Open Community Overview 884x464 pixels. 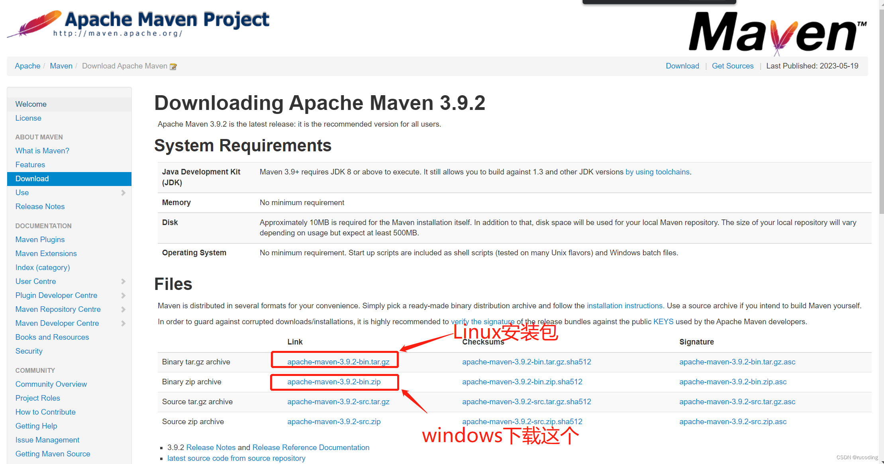[x=51, y=384]
